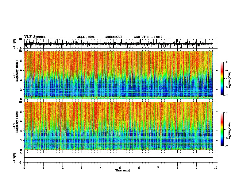The image size is (243, 188).
Task: Click time axis tick label "1"
Action: tap(43, 168)
